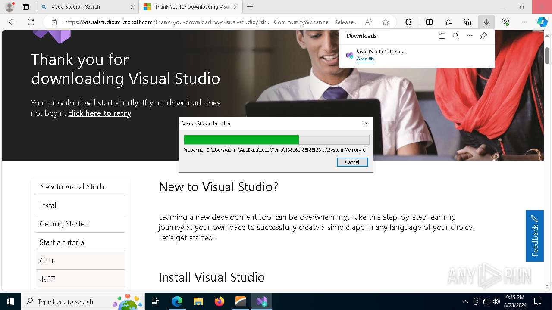Image resolution: width=552 pixels, height=310 pixels.
Task: Search downloads magnifier icon
Action: pos(455,36)
